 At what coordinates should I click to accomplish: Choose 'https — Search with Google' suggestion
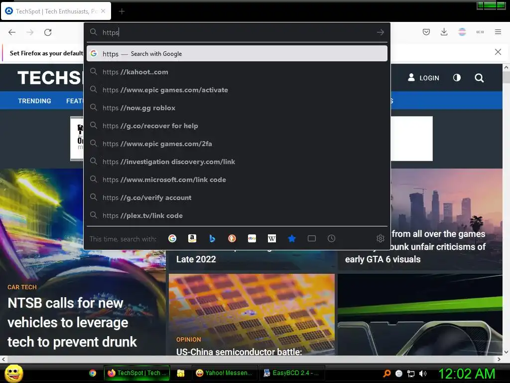pyautogui.click(x=237, y=53)
